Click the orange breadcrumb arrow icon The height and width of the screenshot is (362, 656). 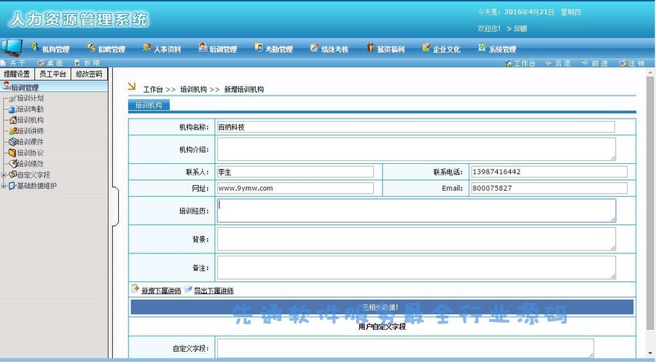coord(132,86)
